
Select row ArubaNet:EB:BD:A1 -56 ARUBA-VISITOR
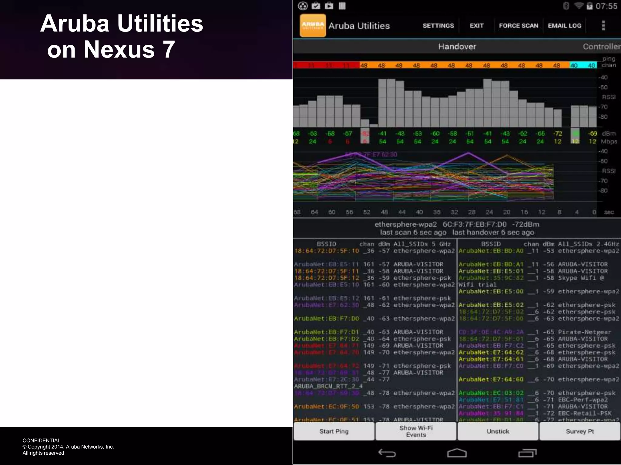click(539, 264)
